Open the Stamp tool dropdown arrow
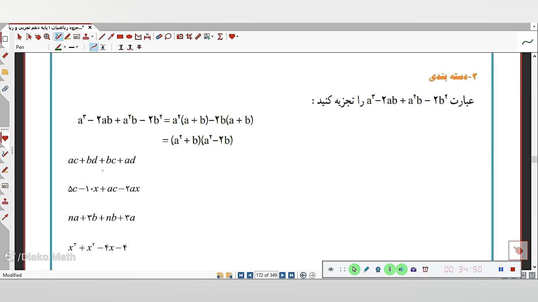 [x=92, y=37]
